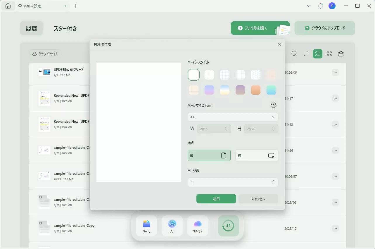The image size is (375, 249).
Task: Pick the blue-to-yellow gradient paper style
Action: pos(225,90)
